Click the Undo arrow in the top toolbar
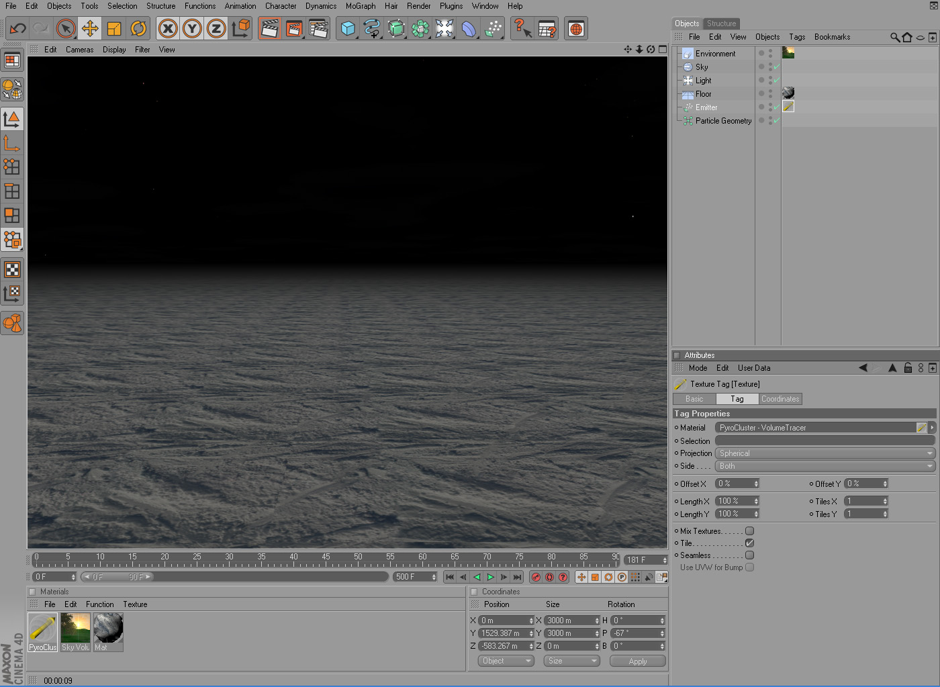Image resolution: width=940 pixels, height=687 pixels. 18,28
